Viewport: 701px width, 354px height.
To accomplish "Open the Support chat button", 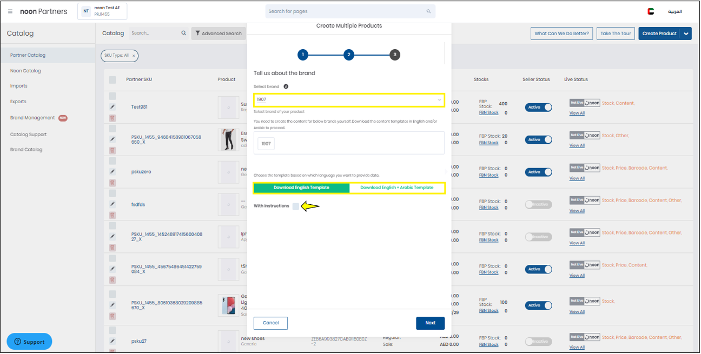I will point(29,342).
